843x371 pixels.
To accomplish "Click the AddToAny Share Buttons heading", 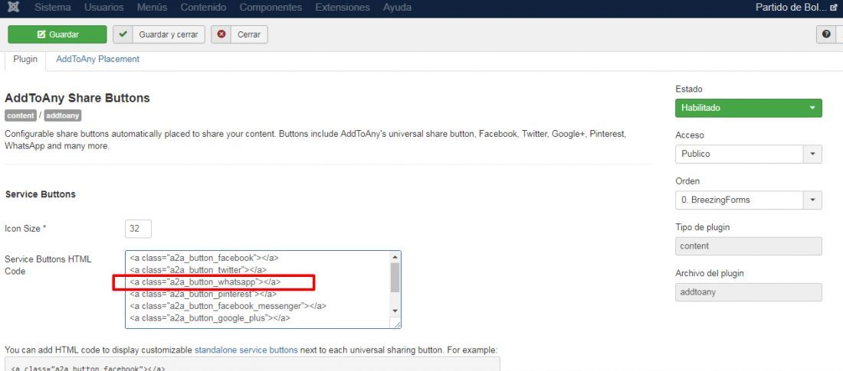I will [x=77, y=98].
